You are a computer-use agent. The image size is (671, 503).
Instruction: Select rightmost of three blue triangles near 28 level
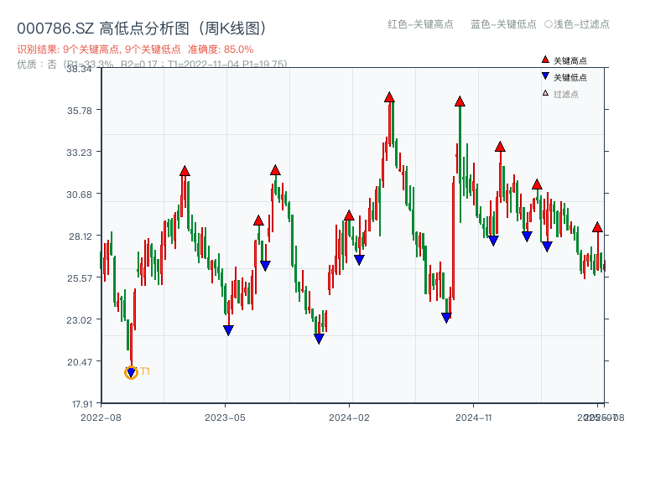[547, 246]
